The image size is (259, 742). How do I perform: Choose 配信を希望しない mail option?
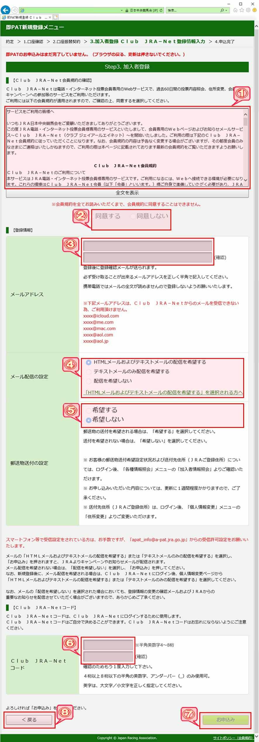[x=89, y=381]
